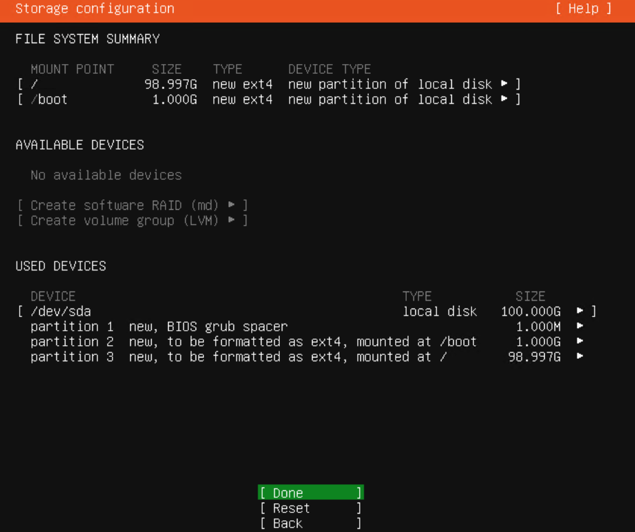
Task: Go to previous screen with Back
Action: click(x=310, y=523)
